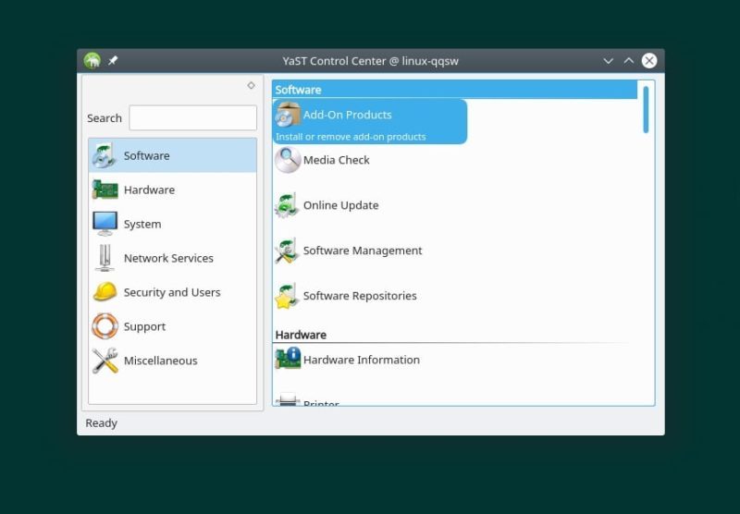Select the Support category label
Image resolution: width=740 pixels, height=514 pixels.
coord(144,326)
